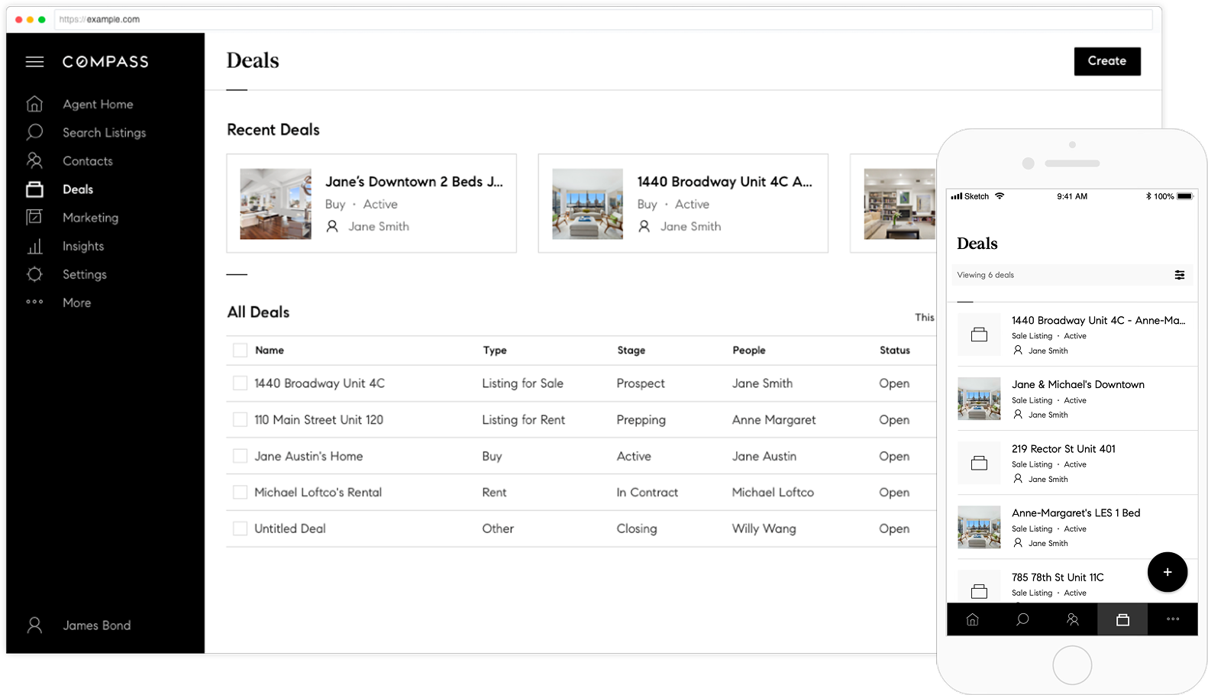The image size is (1208, 695).
Task: Open the Michael Loftco's Rental deal
Action: click(318, 493)
